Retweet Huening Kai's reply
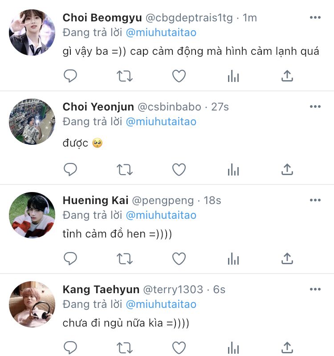The image size is (334, 356). (x=125, y=258)
